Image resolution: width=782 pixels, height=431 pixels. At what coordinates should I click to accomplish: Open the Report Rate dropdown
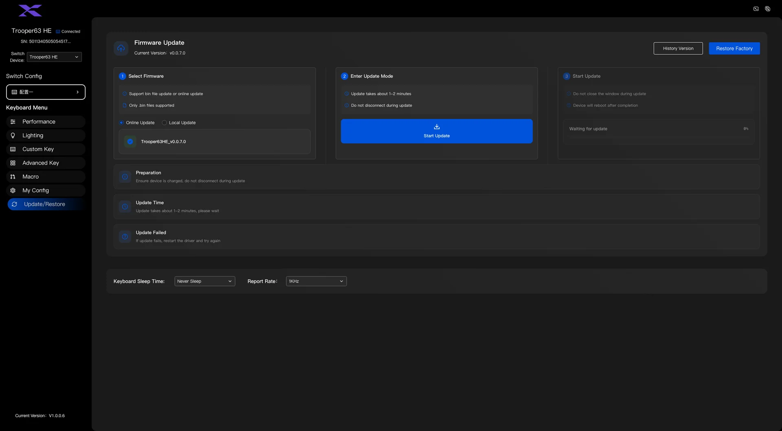(316, 281)
